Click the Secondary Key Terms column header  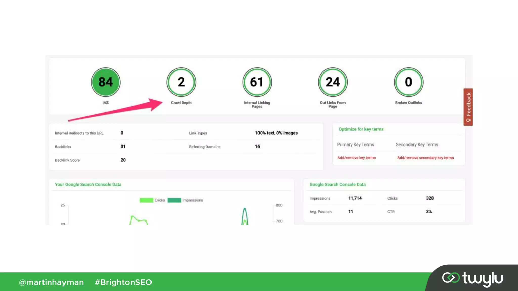click(417, 144)
